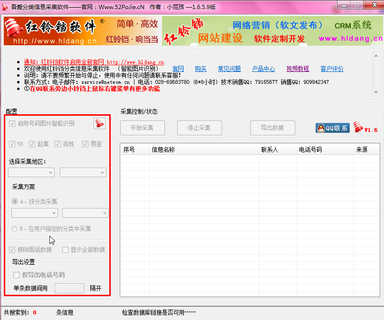Open the QQ联系 contact button
Image resolution: width=384 pixels, height=320 pixels.
tap(333, 128)
